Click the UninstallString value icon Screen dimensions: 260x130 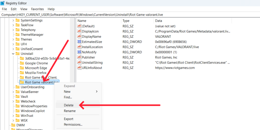79,63
